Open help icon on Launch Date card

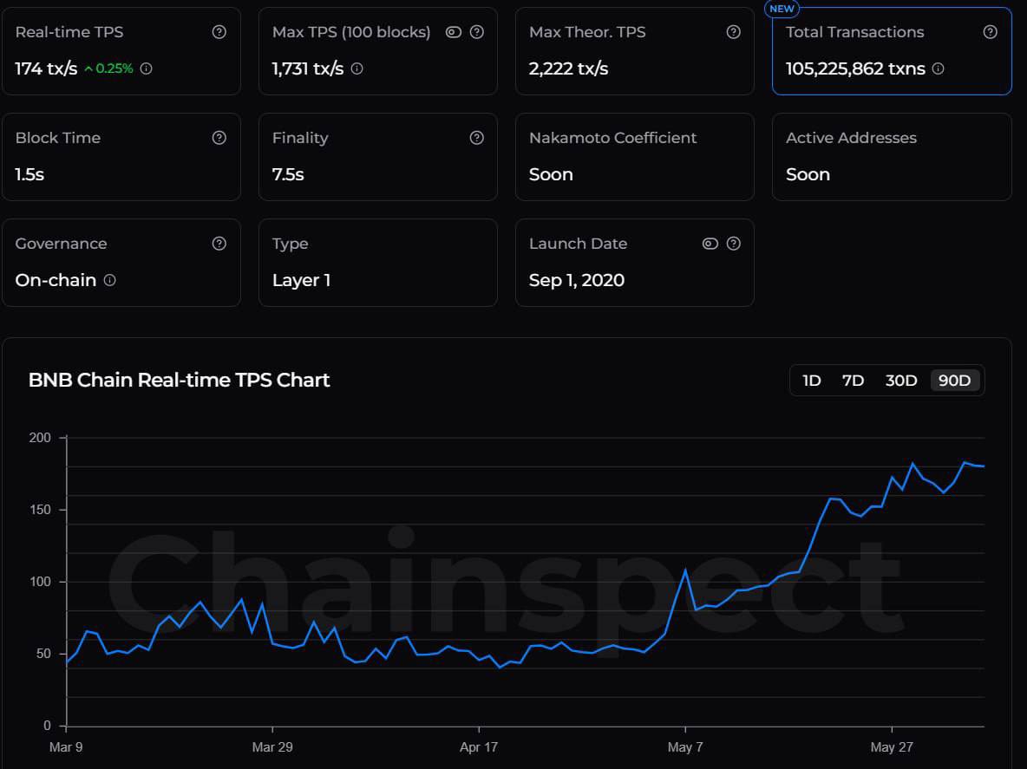point(734,244)
